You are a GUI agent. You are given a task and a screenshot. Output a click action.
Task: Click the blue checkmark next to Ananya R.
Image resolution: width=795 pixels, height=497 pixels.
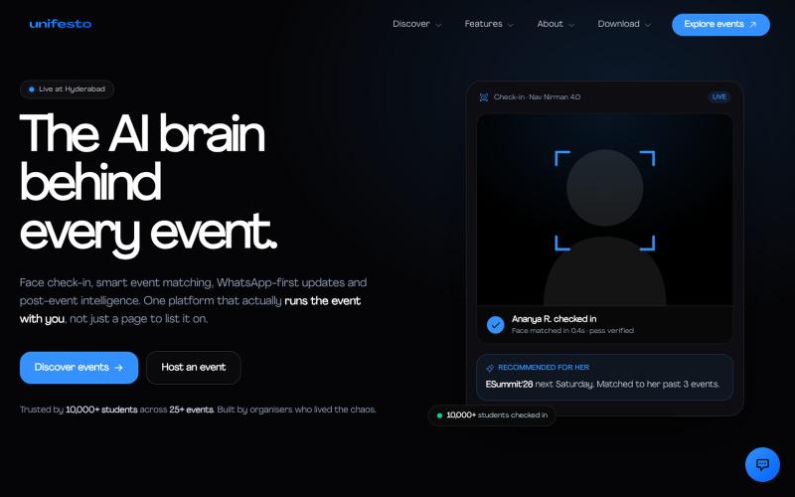coord(495,325)
